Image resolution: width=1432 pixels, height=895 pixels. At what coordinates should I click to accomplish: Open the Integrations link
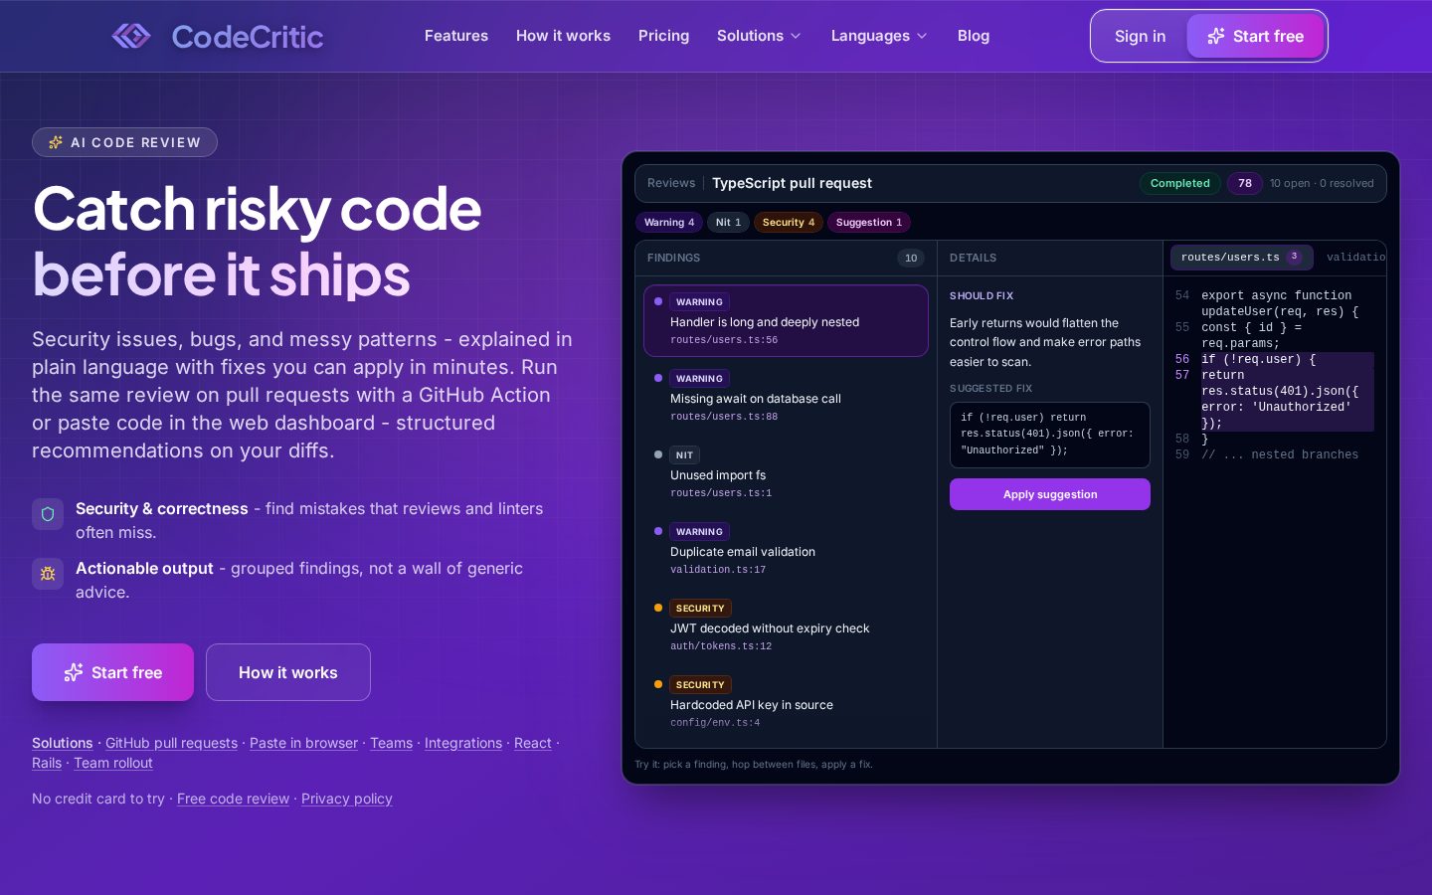463,743
